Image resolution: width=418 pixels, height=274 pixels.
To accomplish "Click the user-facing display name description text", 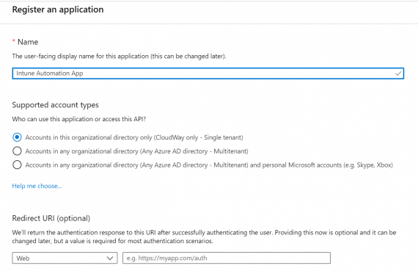I will point(119,57).
